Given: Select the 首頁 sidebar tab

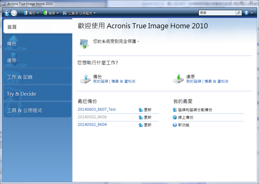Looking at the screenshot, I should 38,27.
